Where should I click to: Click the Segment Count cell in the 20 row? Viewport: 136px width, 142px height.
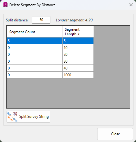tap(35, 55)
